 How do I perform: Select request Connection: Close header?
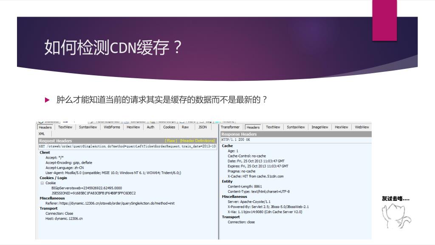[x=59, y=214]
